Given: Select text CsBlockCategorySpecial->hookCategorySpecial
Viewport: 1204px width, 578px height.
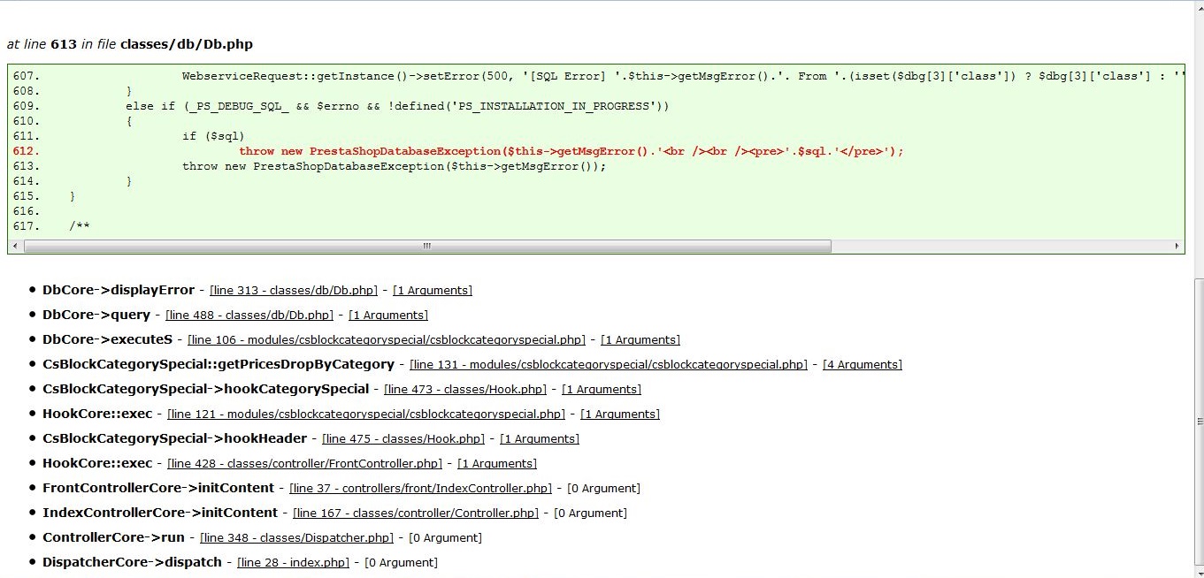Looking at the screenshot, I should pos(205,389).
